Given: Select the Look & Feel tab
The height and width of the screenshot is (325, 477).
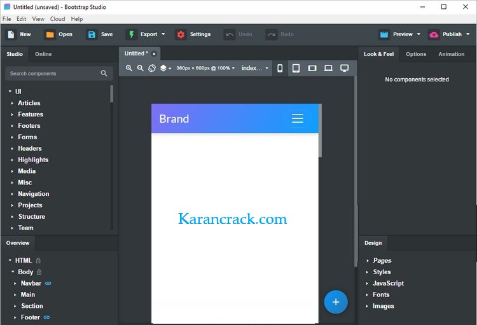Looking at the screenshot, I should pos(379,54).
